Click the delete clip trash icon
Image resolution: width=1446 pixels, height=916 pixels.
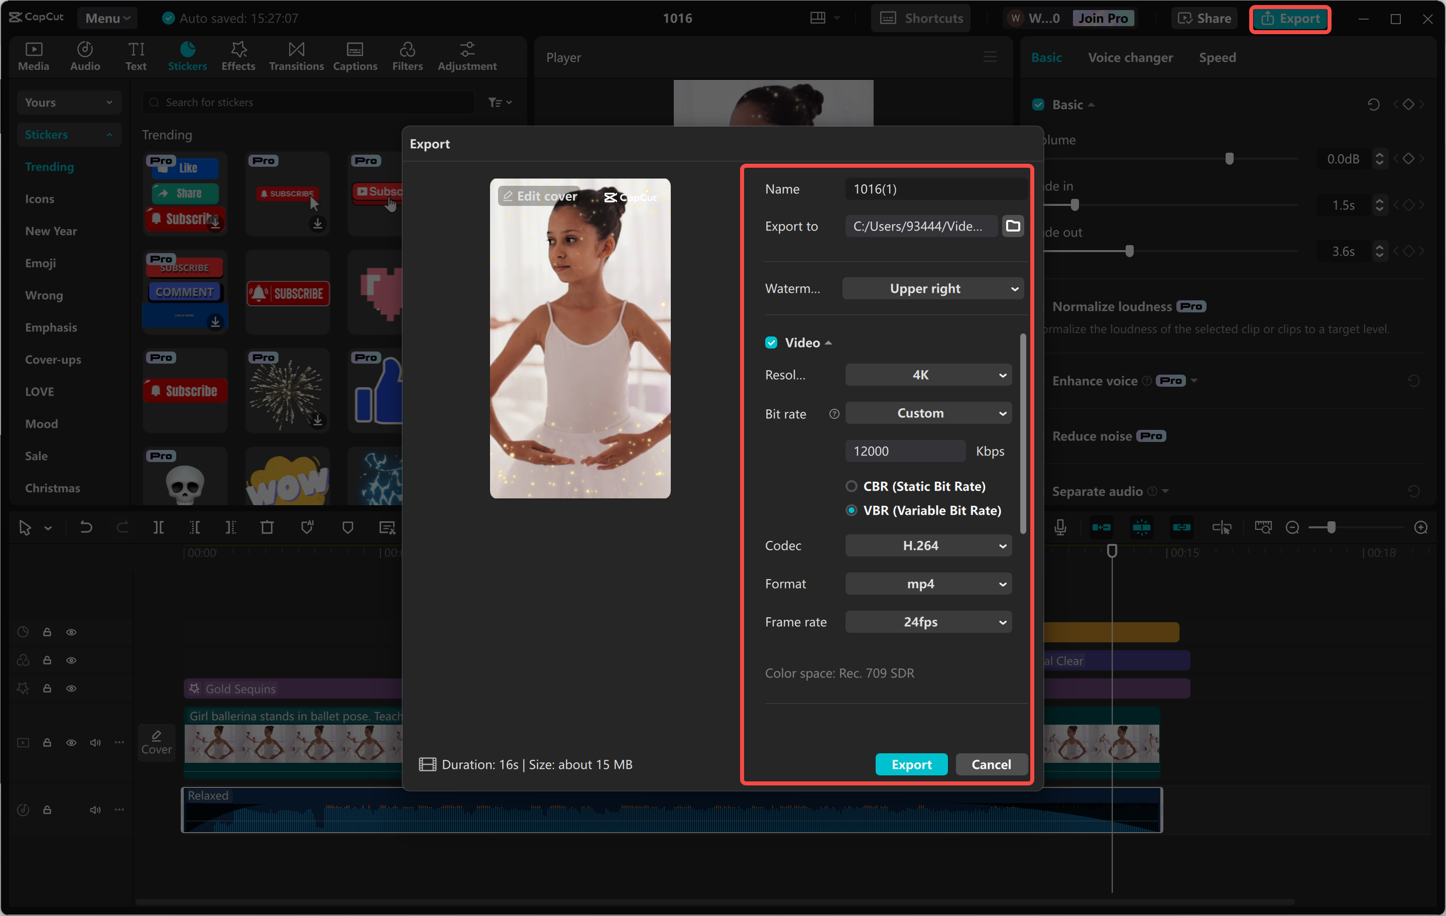(267, 527)
